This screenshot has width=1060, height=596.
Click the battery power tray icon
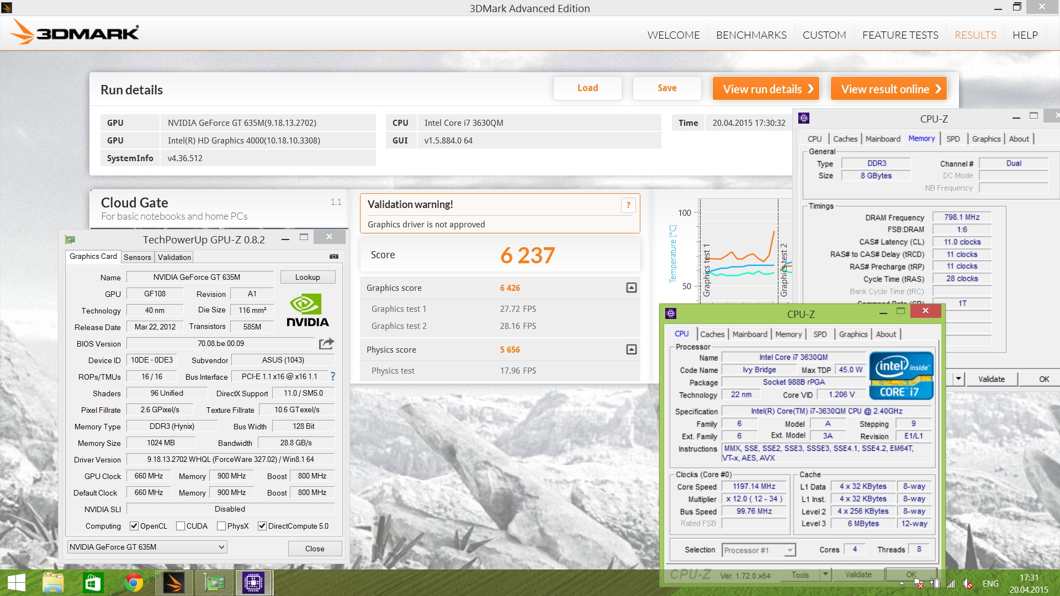coord(935,583)
